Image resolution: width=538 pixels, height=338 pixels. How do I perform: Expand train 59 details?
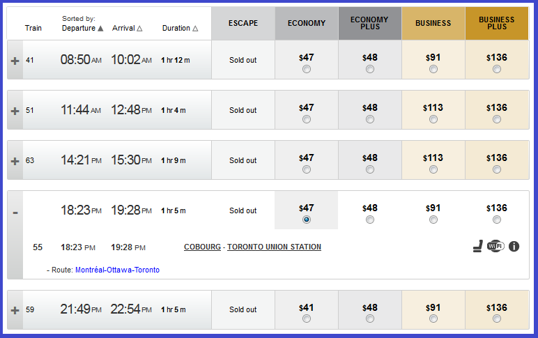coord(15,310)
